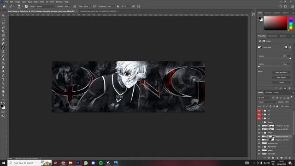Select the Magic Wand tool
This screenshot has height=166, width=295.
(x=3, y=28)
